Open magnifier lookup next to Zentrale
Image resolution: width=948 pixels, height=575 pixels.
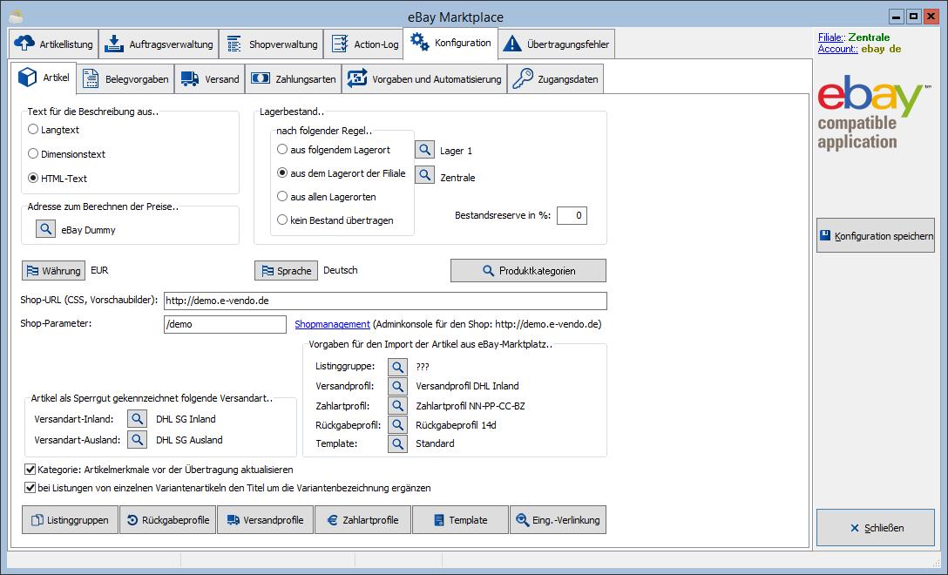[x=424, y=175]
